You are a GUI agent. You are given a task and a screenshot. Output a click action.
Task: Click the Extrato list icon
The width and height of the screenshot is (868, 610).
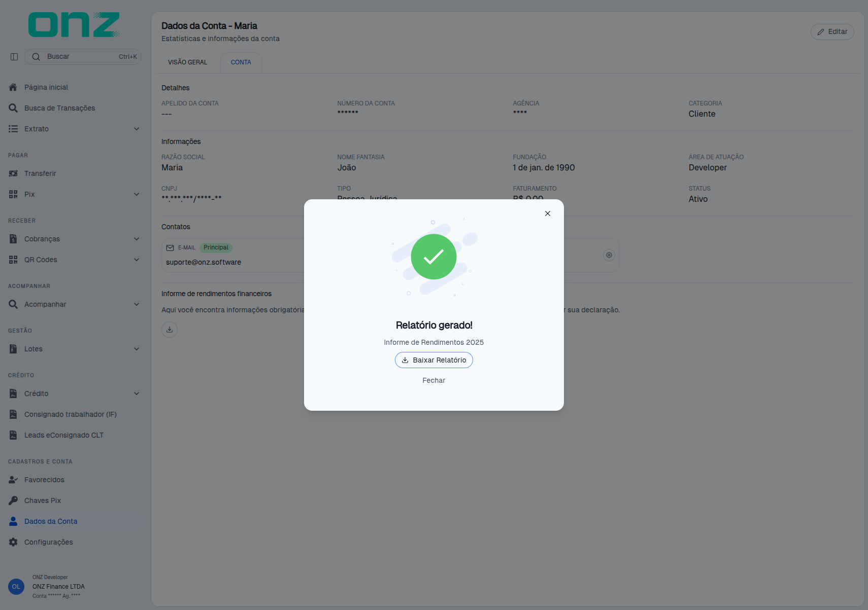(13, 129)
